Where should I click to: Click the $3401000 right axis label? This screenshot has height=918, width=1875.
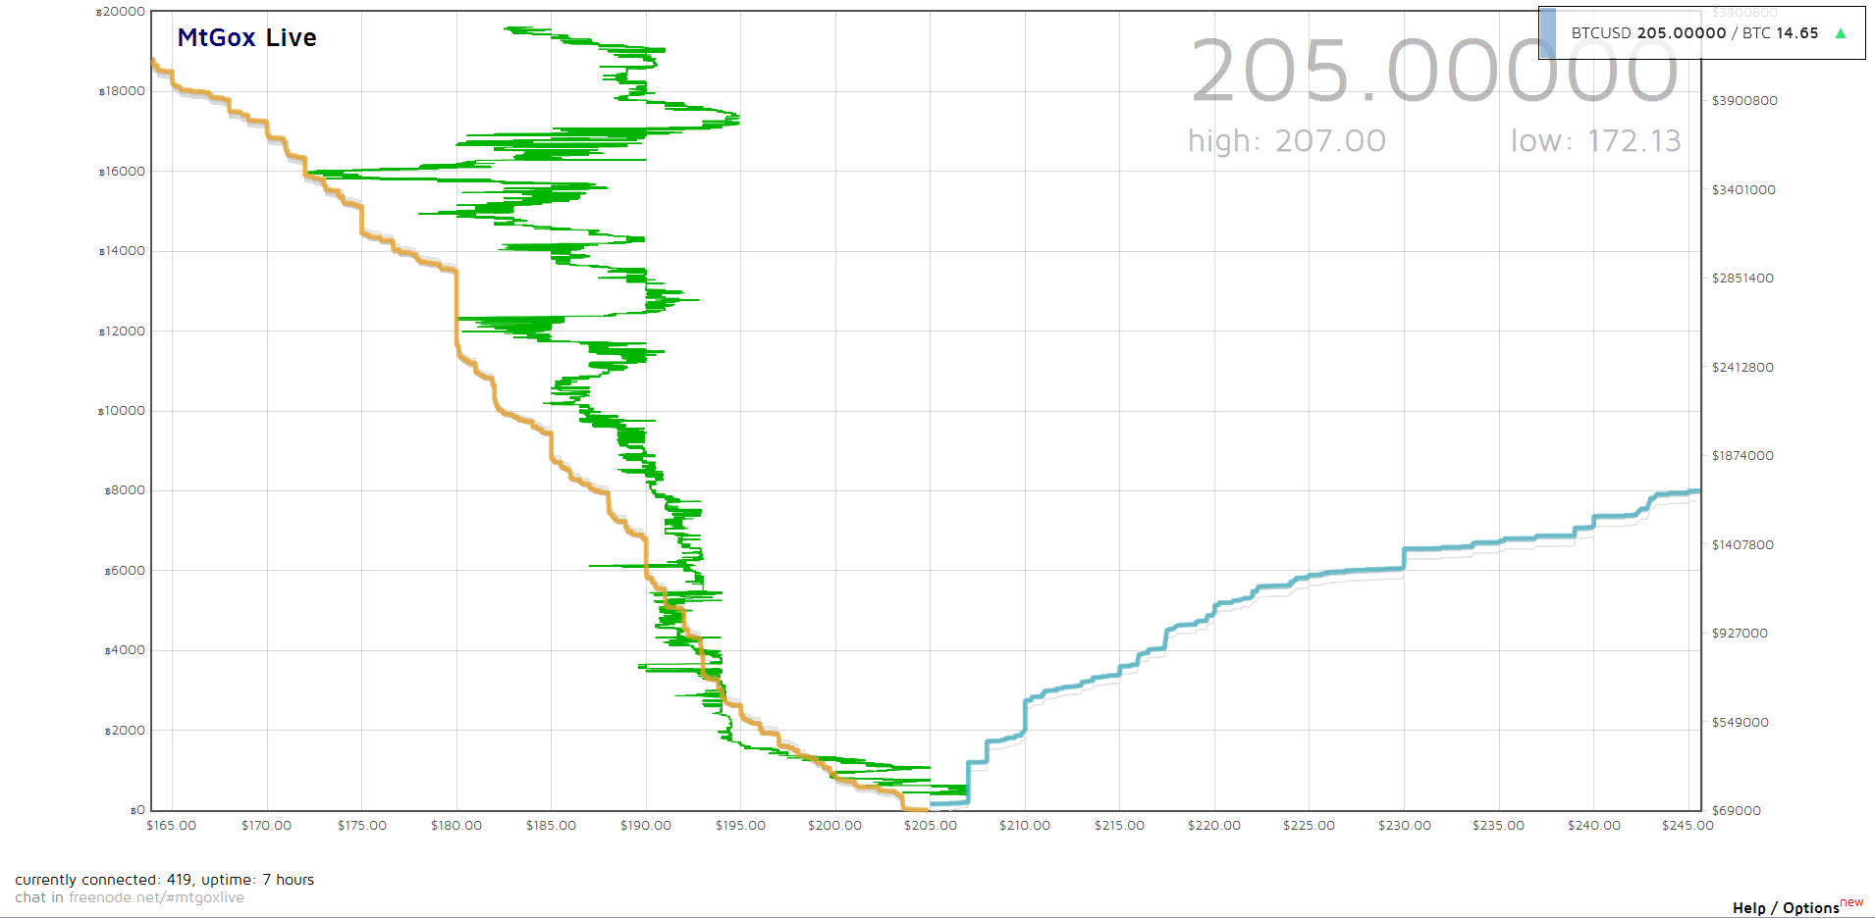point(1744,190)
